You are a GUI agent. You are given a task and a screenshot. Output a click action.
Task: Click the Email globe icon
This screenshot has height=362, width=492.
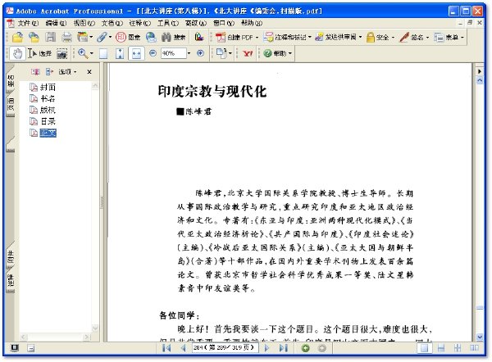pos(151,38)
